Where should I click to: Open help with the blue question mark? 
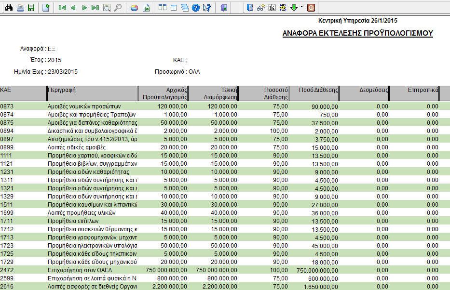[196, 8]
